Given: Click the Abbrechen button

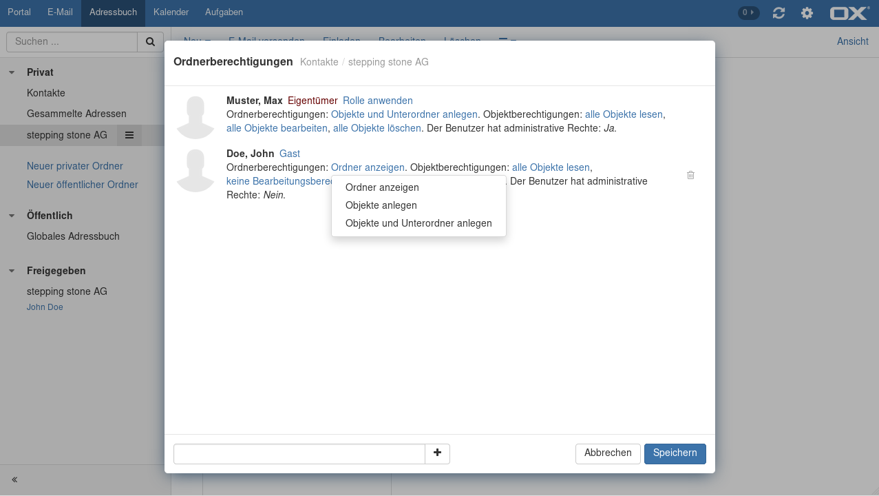Looking at the screenshot, I should [607, 453].
